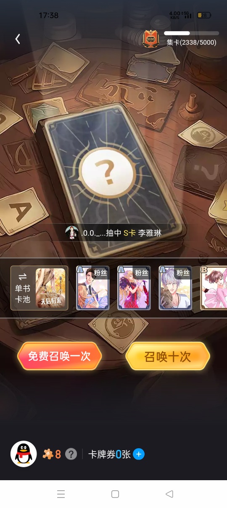View first A-rank fan card
Viewport: 227px width, 508px height.
tap(92, 288)
